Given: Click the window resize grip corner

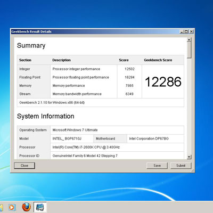Looking at the screenshot, I should (193, 170).
